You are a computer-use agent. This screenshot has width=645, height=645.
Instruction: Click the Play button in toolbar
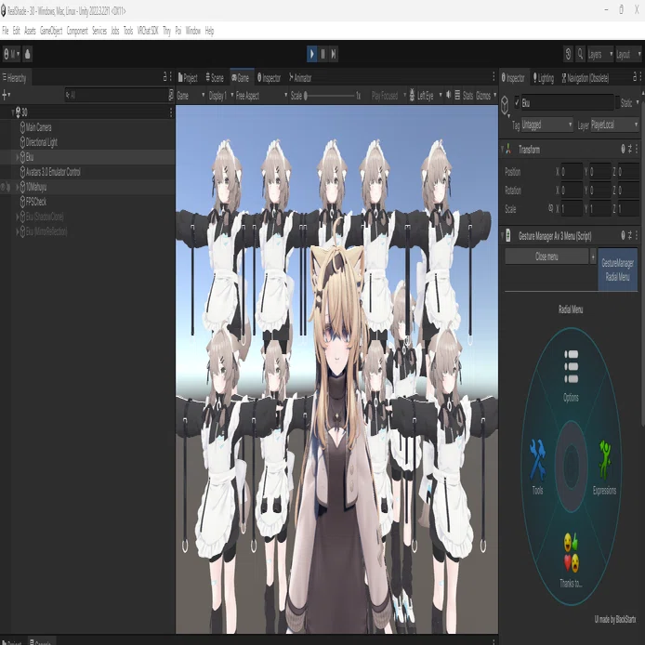click(311, 54)
